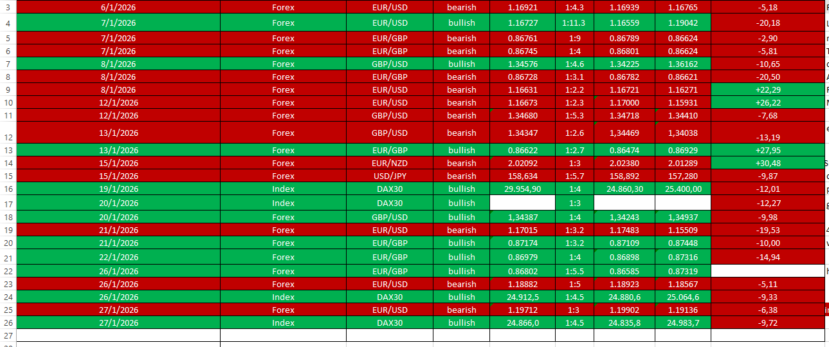The width and height of the screenshot is (829, 347).
Task: Click the 1:5.7 ratio cell
Action: pyautogui.click(x=574, y=176)
